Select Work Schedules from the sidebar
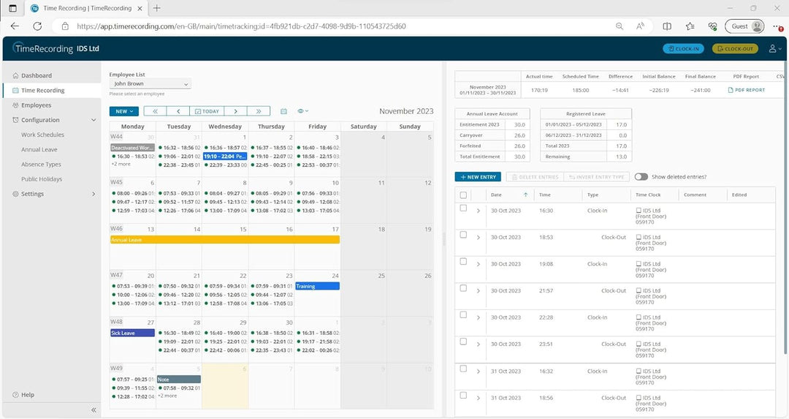The image size is (789, 419). click(x=42, y=135)
